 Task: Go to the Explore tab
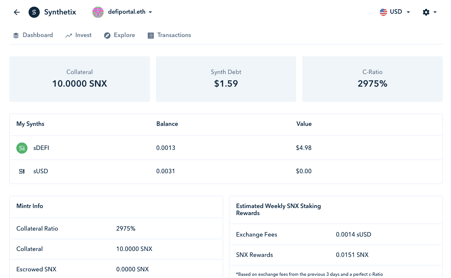(120, 35)
